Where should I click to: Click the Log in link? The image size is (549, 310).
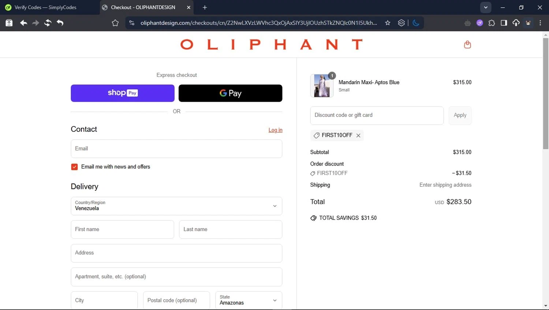pyautogui.click(x=275, y=130)
